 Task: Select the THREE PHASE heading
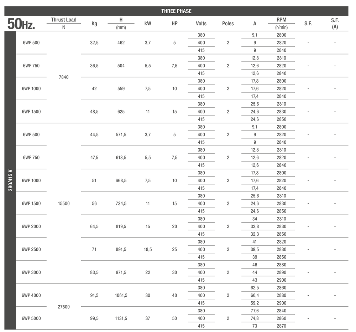tap(176, 11)
